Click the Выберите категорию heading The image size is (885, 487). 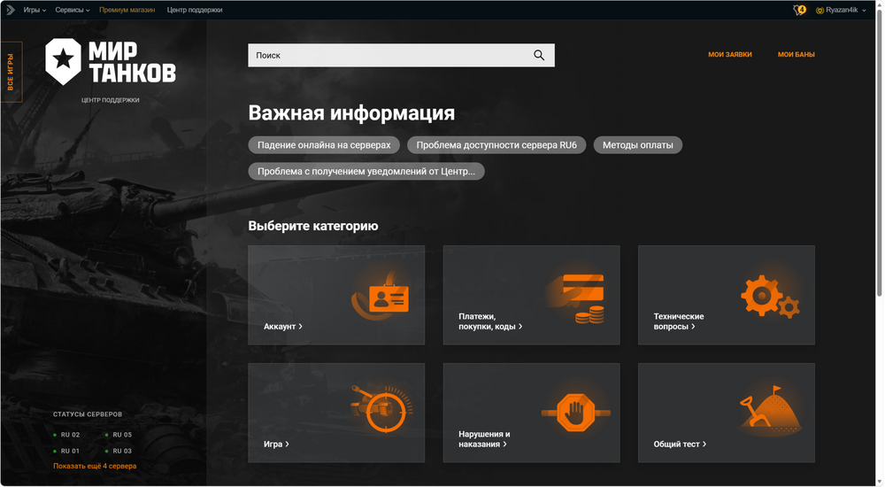tap(313, 226)
